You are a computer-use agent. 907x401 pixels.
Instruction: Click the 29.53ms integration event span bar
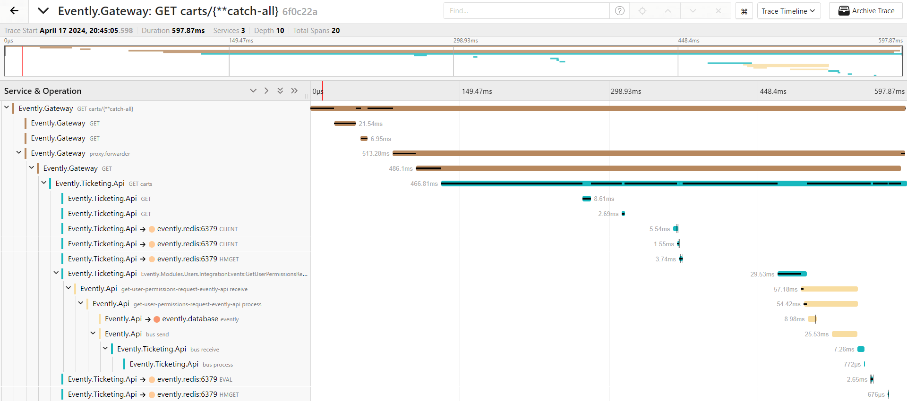(792, 274)
